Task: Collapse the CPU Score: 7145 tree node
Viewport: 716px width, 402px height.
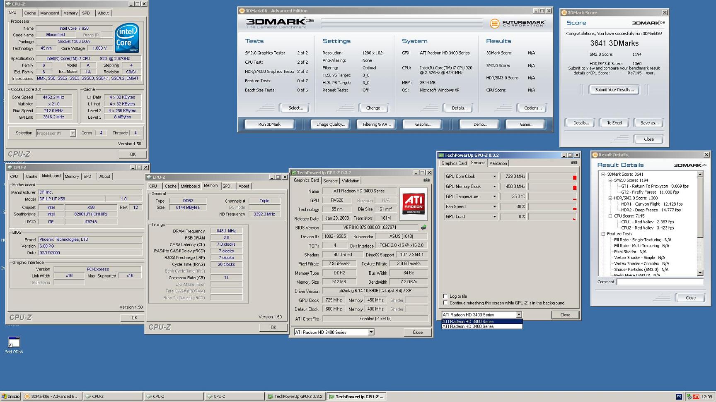Action: [x=610, y=216]
